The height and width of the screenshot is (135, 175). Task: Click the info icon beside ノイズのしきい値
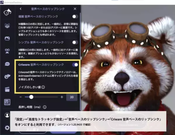43,87
